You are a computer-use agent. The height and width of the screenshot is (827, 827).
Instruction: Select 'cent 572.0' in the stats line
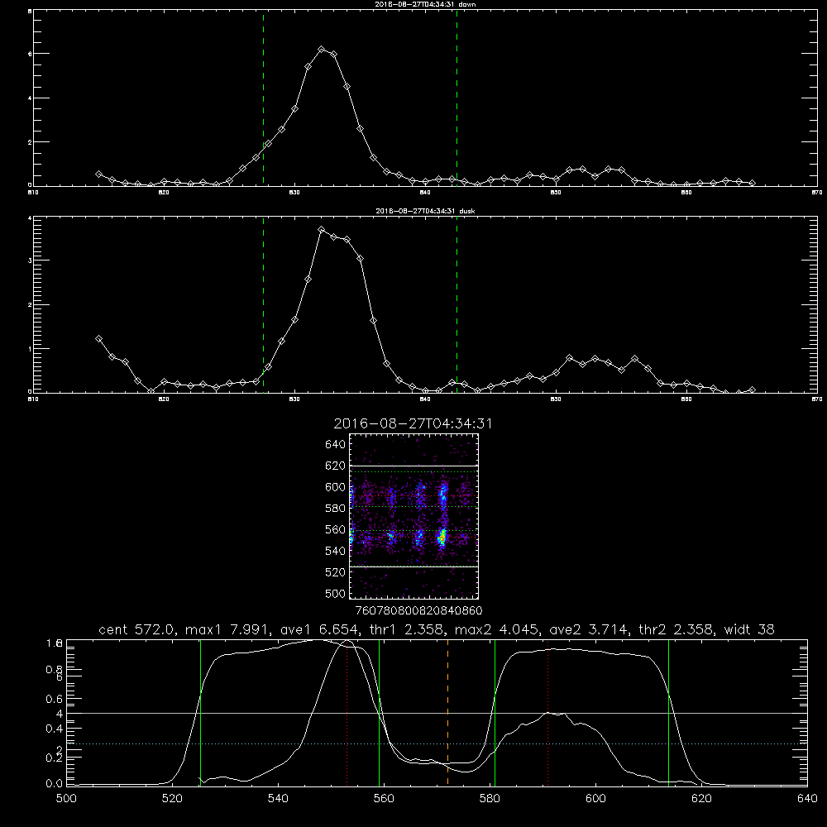pyautogui.click(x=139, y=629)
